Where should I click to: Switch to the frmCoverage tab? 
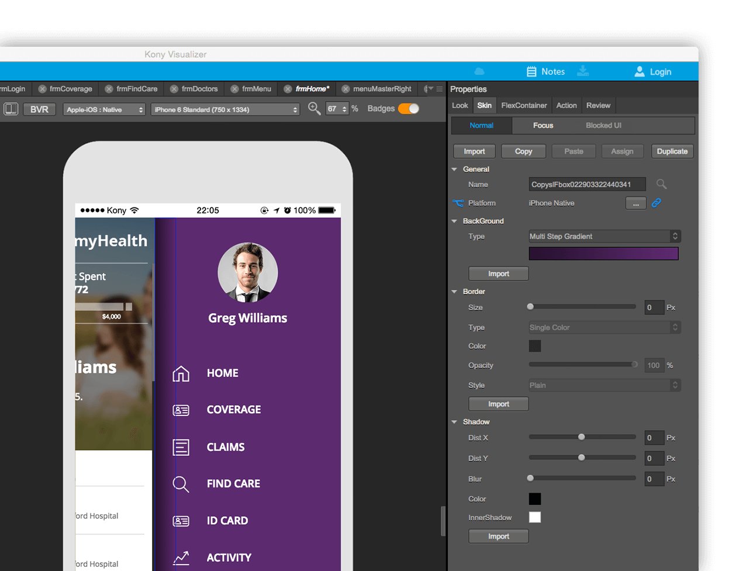[71, 89]
